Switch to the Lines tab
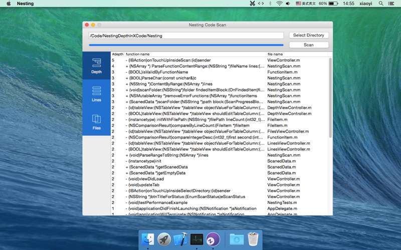 [x=96, y=93]
